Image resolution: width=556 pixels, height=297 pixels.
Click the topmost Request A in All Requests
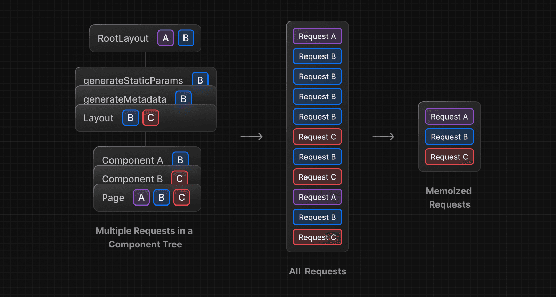[317, 36]
